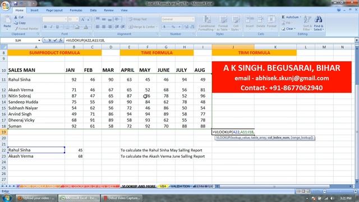Click the Cut scissors command
Image resolution: width=359 pixels, height=202 pixels.
[19, 17]
